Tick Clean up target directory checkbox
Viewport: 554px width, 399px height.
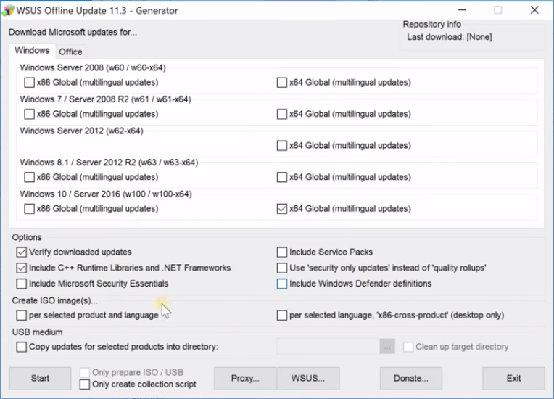coord(408,347)
